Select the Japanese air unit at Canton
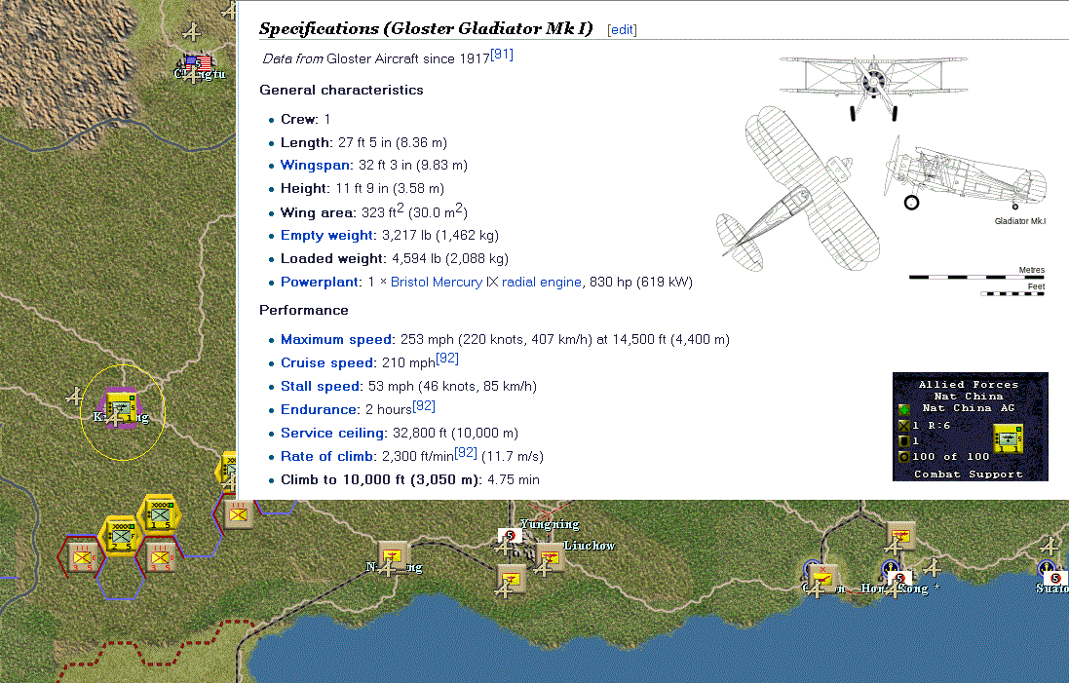This screenshot has width=1069, height=683. (x=822, y=578)
